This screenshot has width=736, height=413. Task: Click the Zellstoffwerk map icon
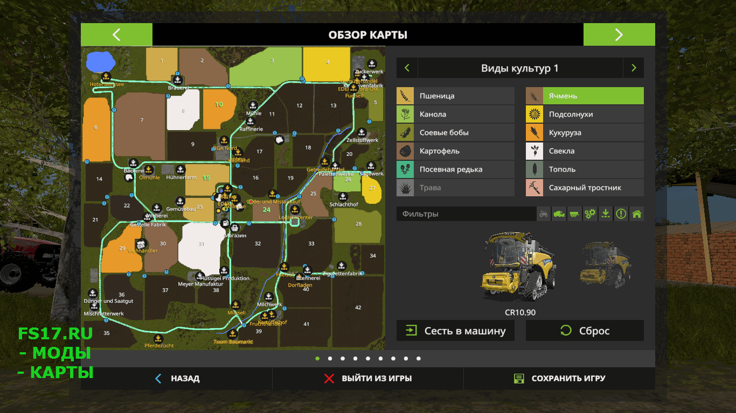coord(362,132)
